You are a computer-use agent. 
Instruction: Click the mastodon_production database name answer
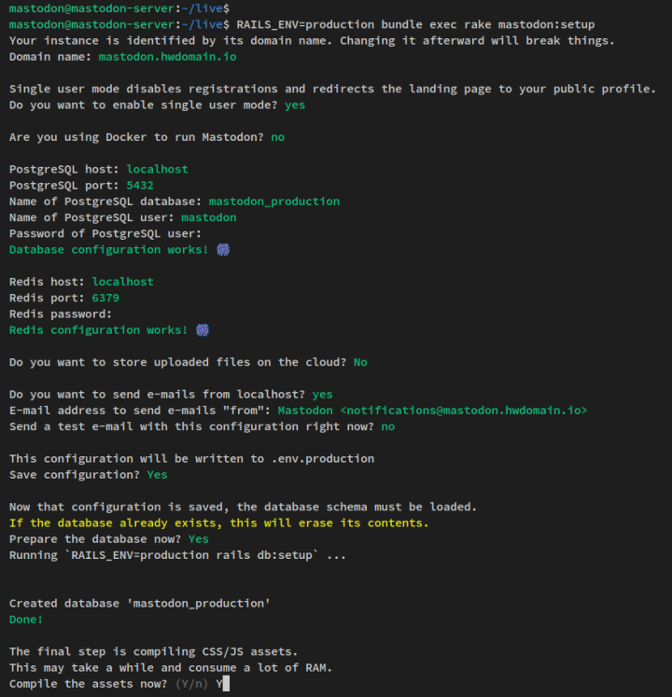274,202
